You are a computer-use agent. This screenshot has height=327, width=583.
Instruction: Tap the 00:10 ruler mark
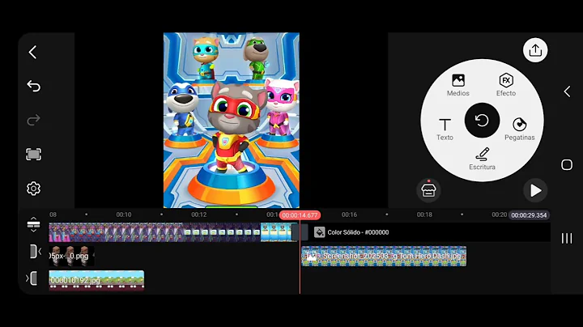[123, 214]
